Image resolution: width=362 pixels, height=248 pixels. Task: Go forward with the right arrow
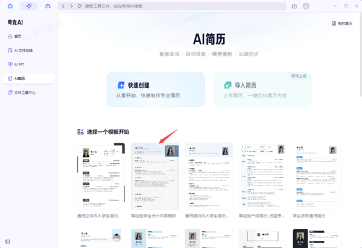pyautogui.click(x=71, y=6)
